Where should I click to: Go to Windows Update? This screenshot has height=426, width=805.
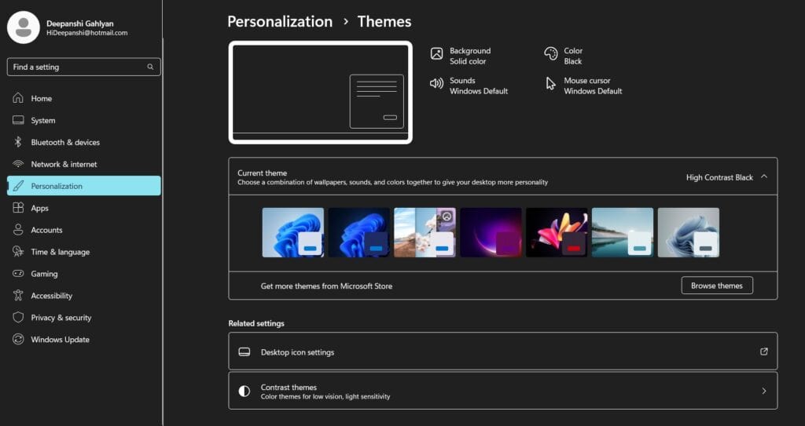(83, 340)
